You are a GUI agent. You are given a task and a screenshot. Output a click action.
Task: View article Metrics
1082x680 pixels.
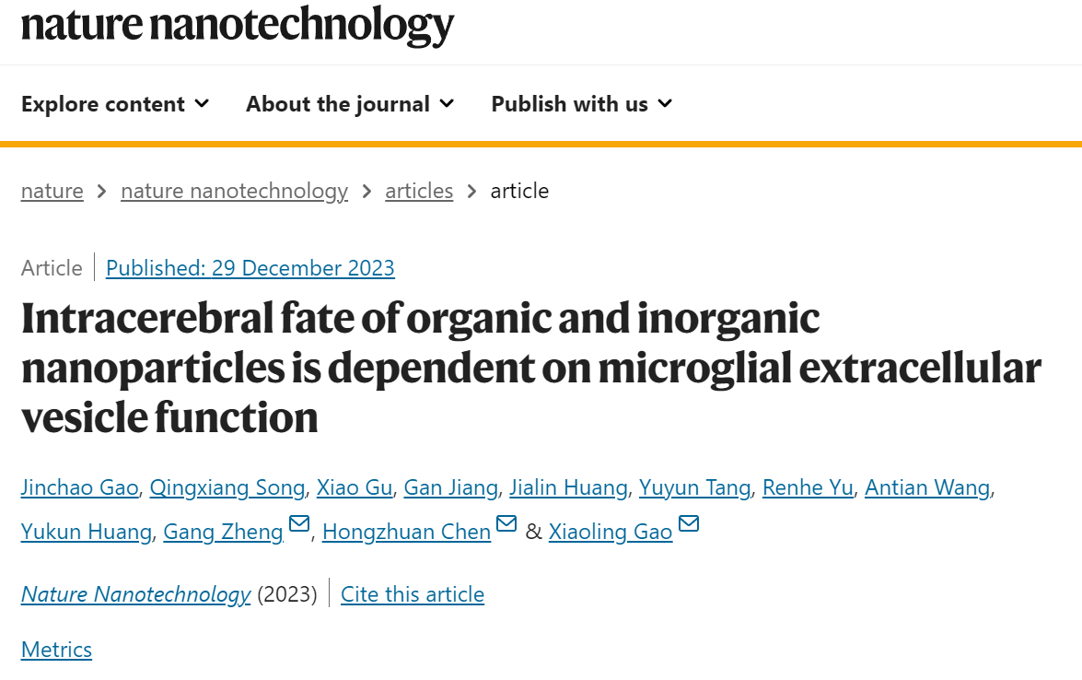[x=56, y=650]
